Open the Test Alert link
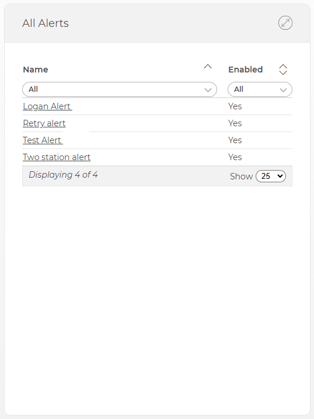 point(43,140)
